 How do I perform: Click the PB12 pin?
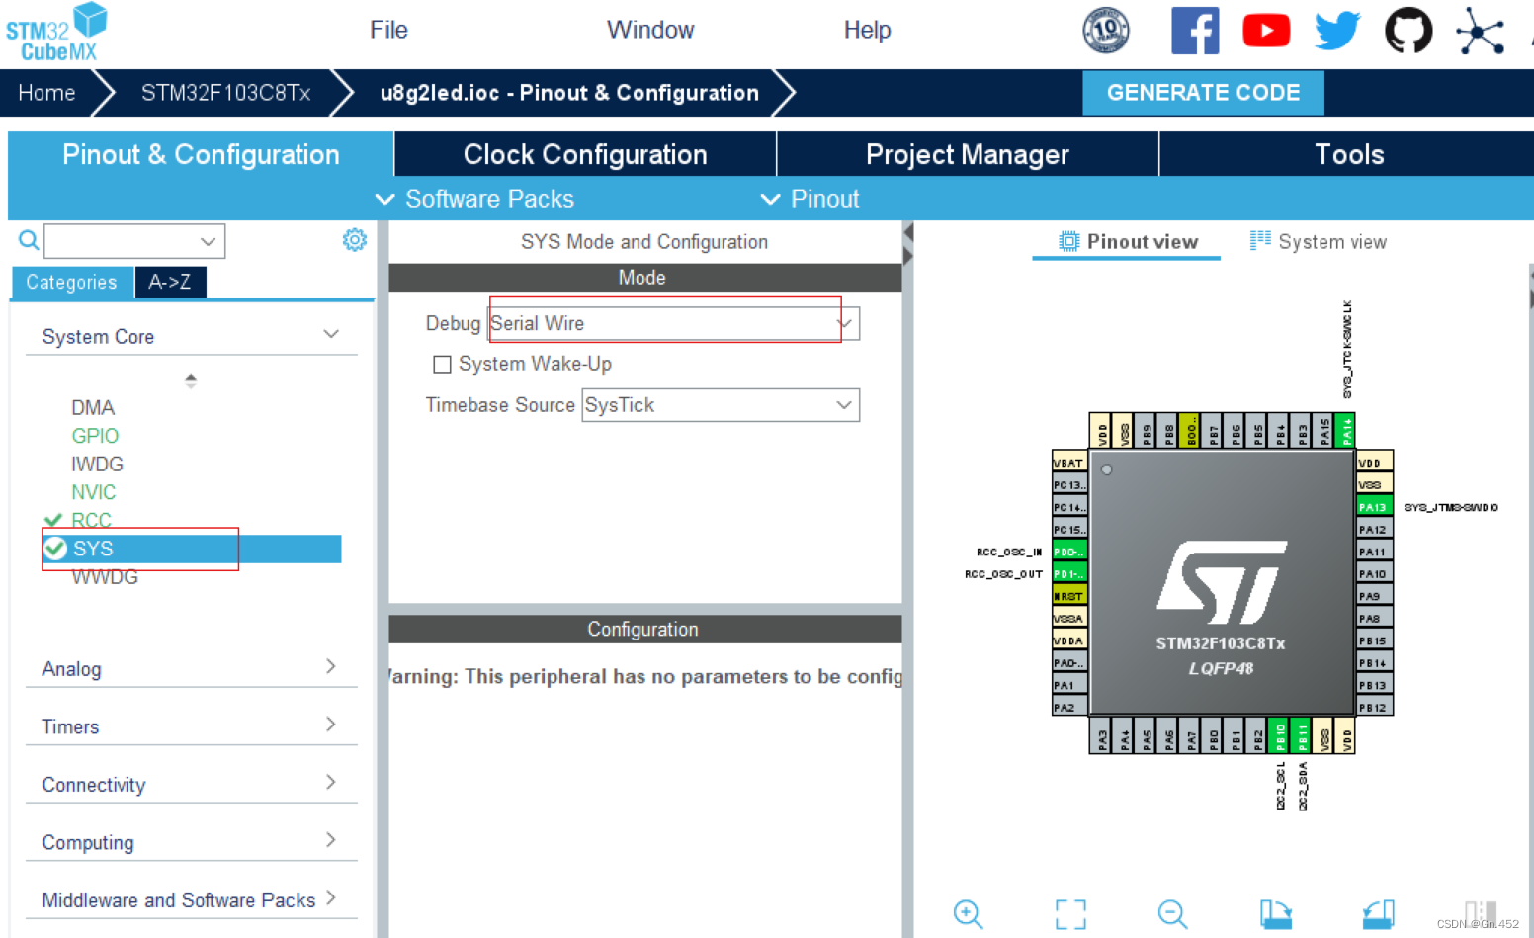[1374, 707]
